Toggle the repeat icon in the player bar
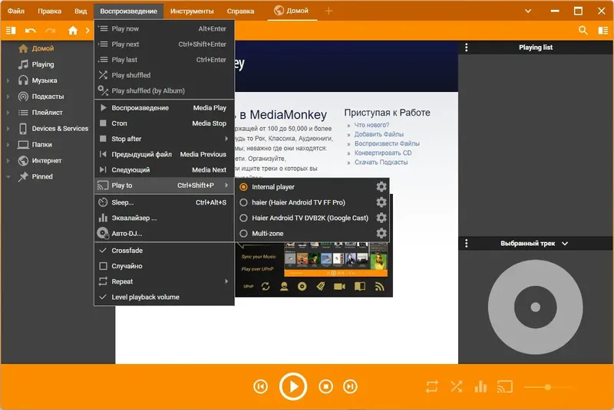Screen dimensions: 614x410 432,387
